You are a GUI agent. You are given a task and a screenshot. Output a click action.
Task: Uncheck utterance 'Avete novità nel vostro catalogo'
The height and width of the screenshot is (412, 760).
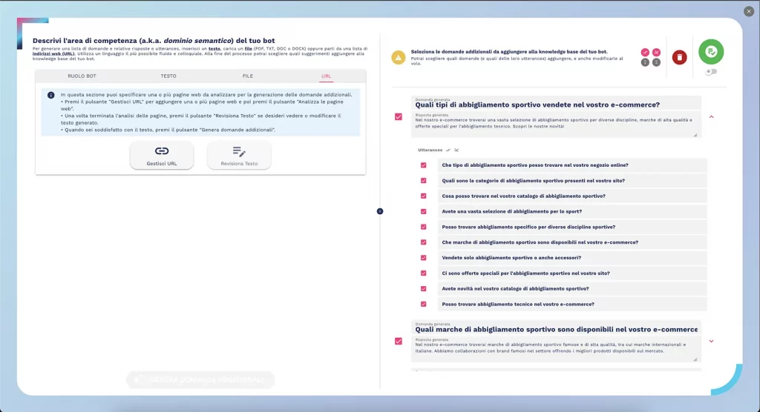(x=424, y=288)
